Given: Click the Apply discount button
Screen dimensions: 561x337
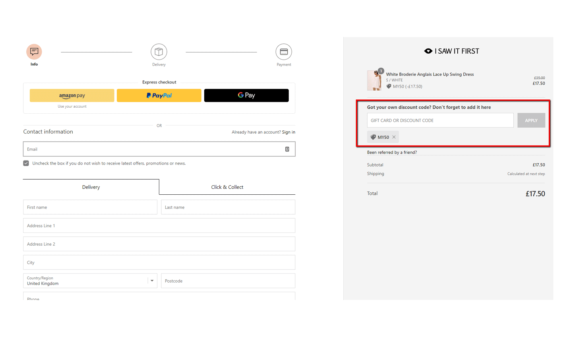Looking at the screenshot, I should [x=531, y=120].
